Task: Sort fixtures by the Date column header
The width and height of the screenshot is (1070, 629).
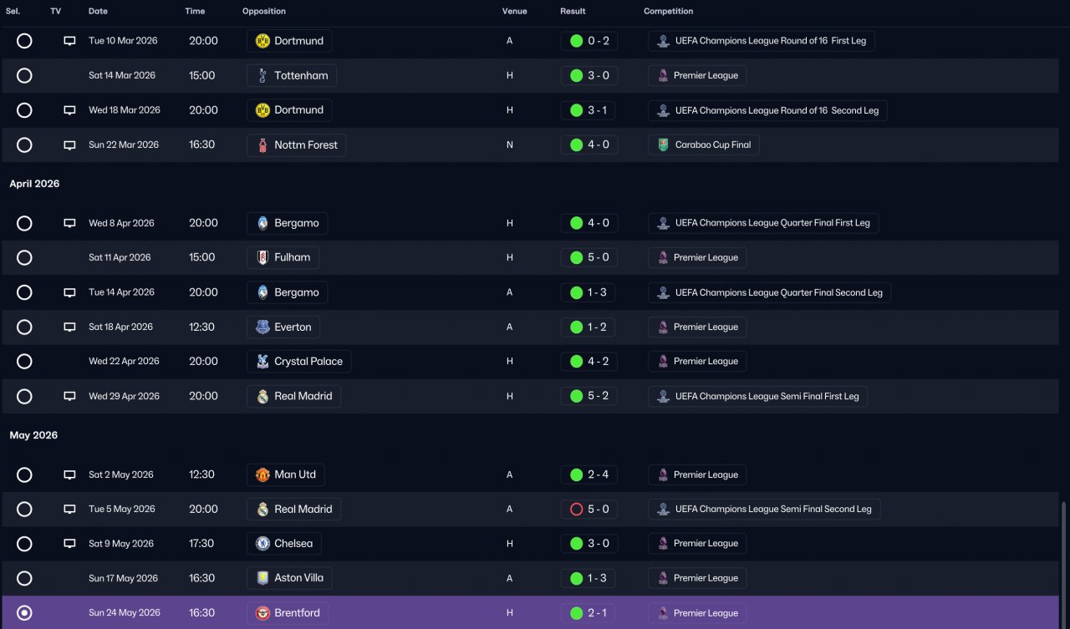Action: coord(98,12)
